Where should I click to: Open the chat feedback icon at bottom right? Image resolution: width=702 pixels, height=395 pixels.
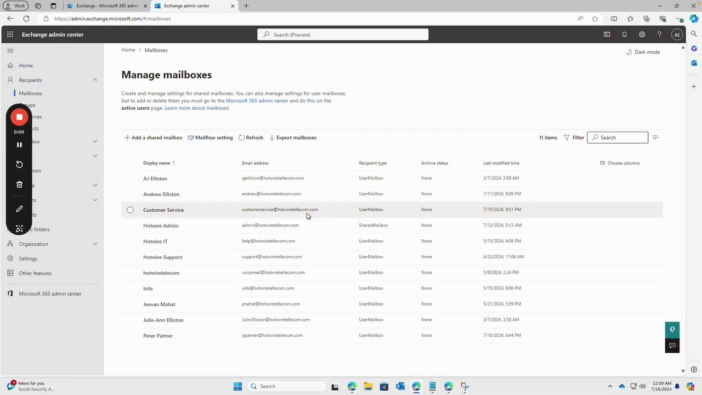coord(672,346)
